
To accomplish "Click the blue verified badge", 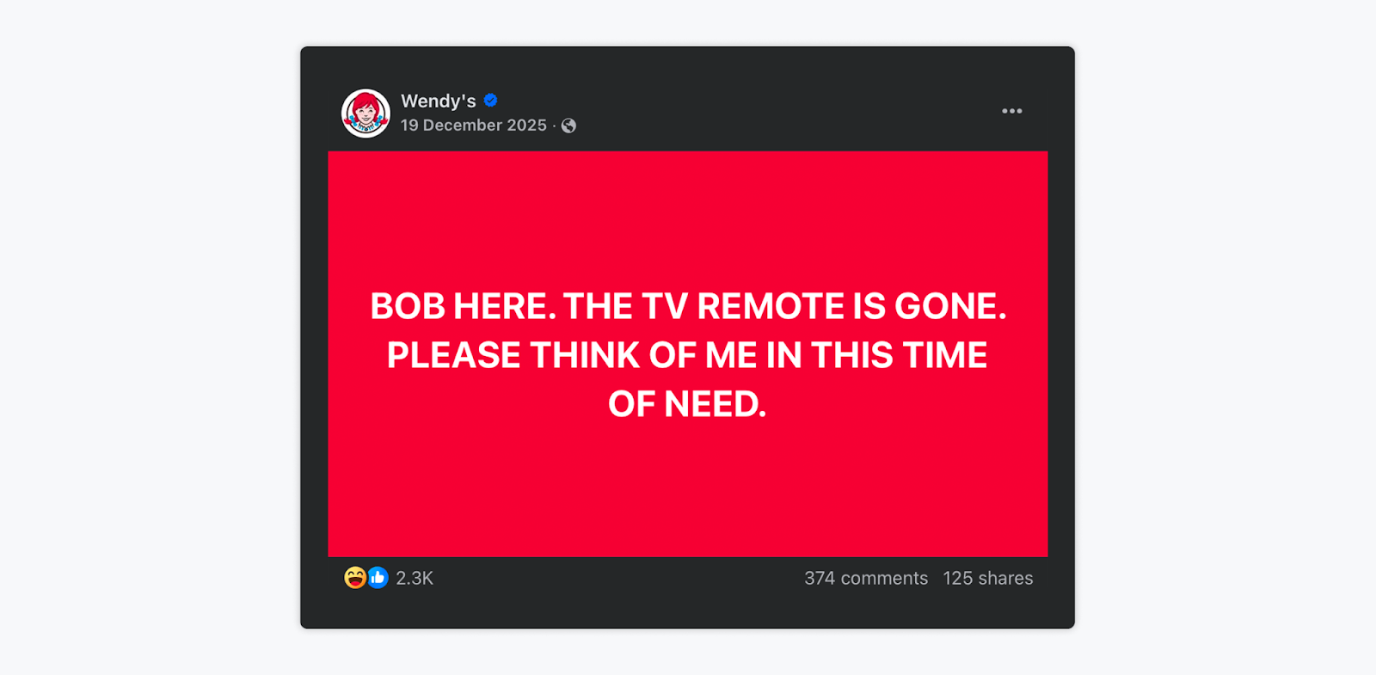I will pyautogui.click(x=490, y=101).
